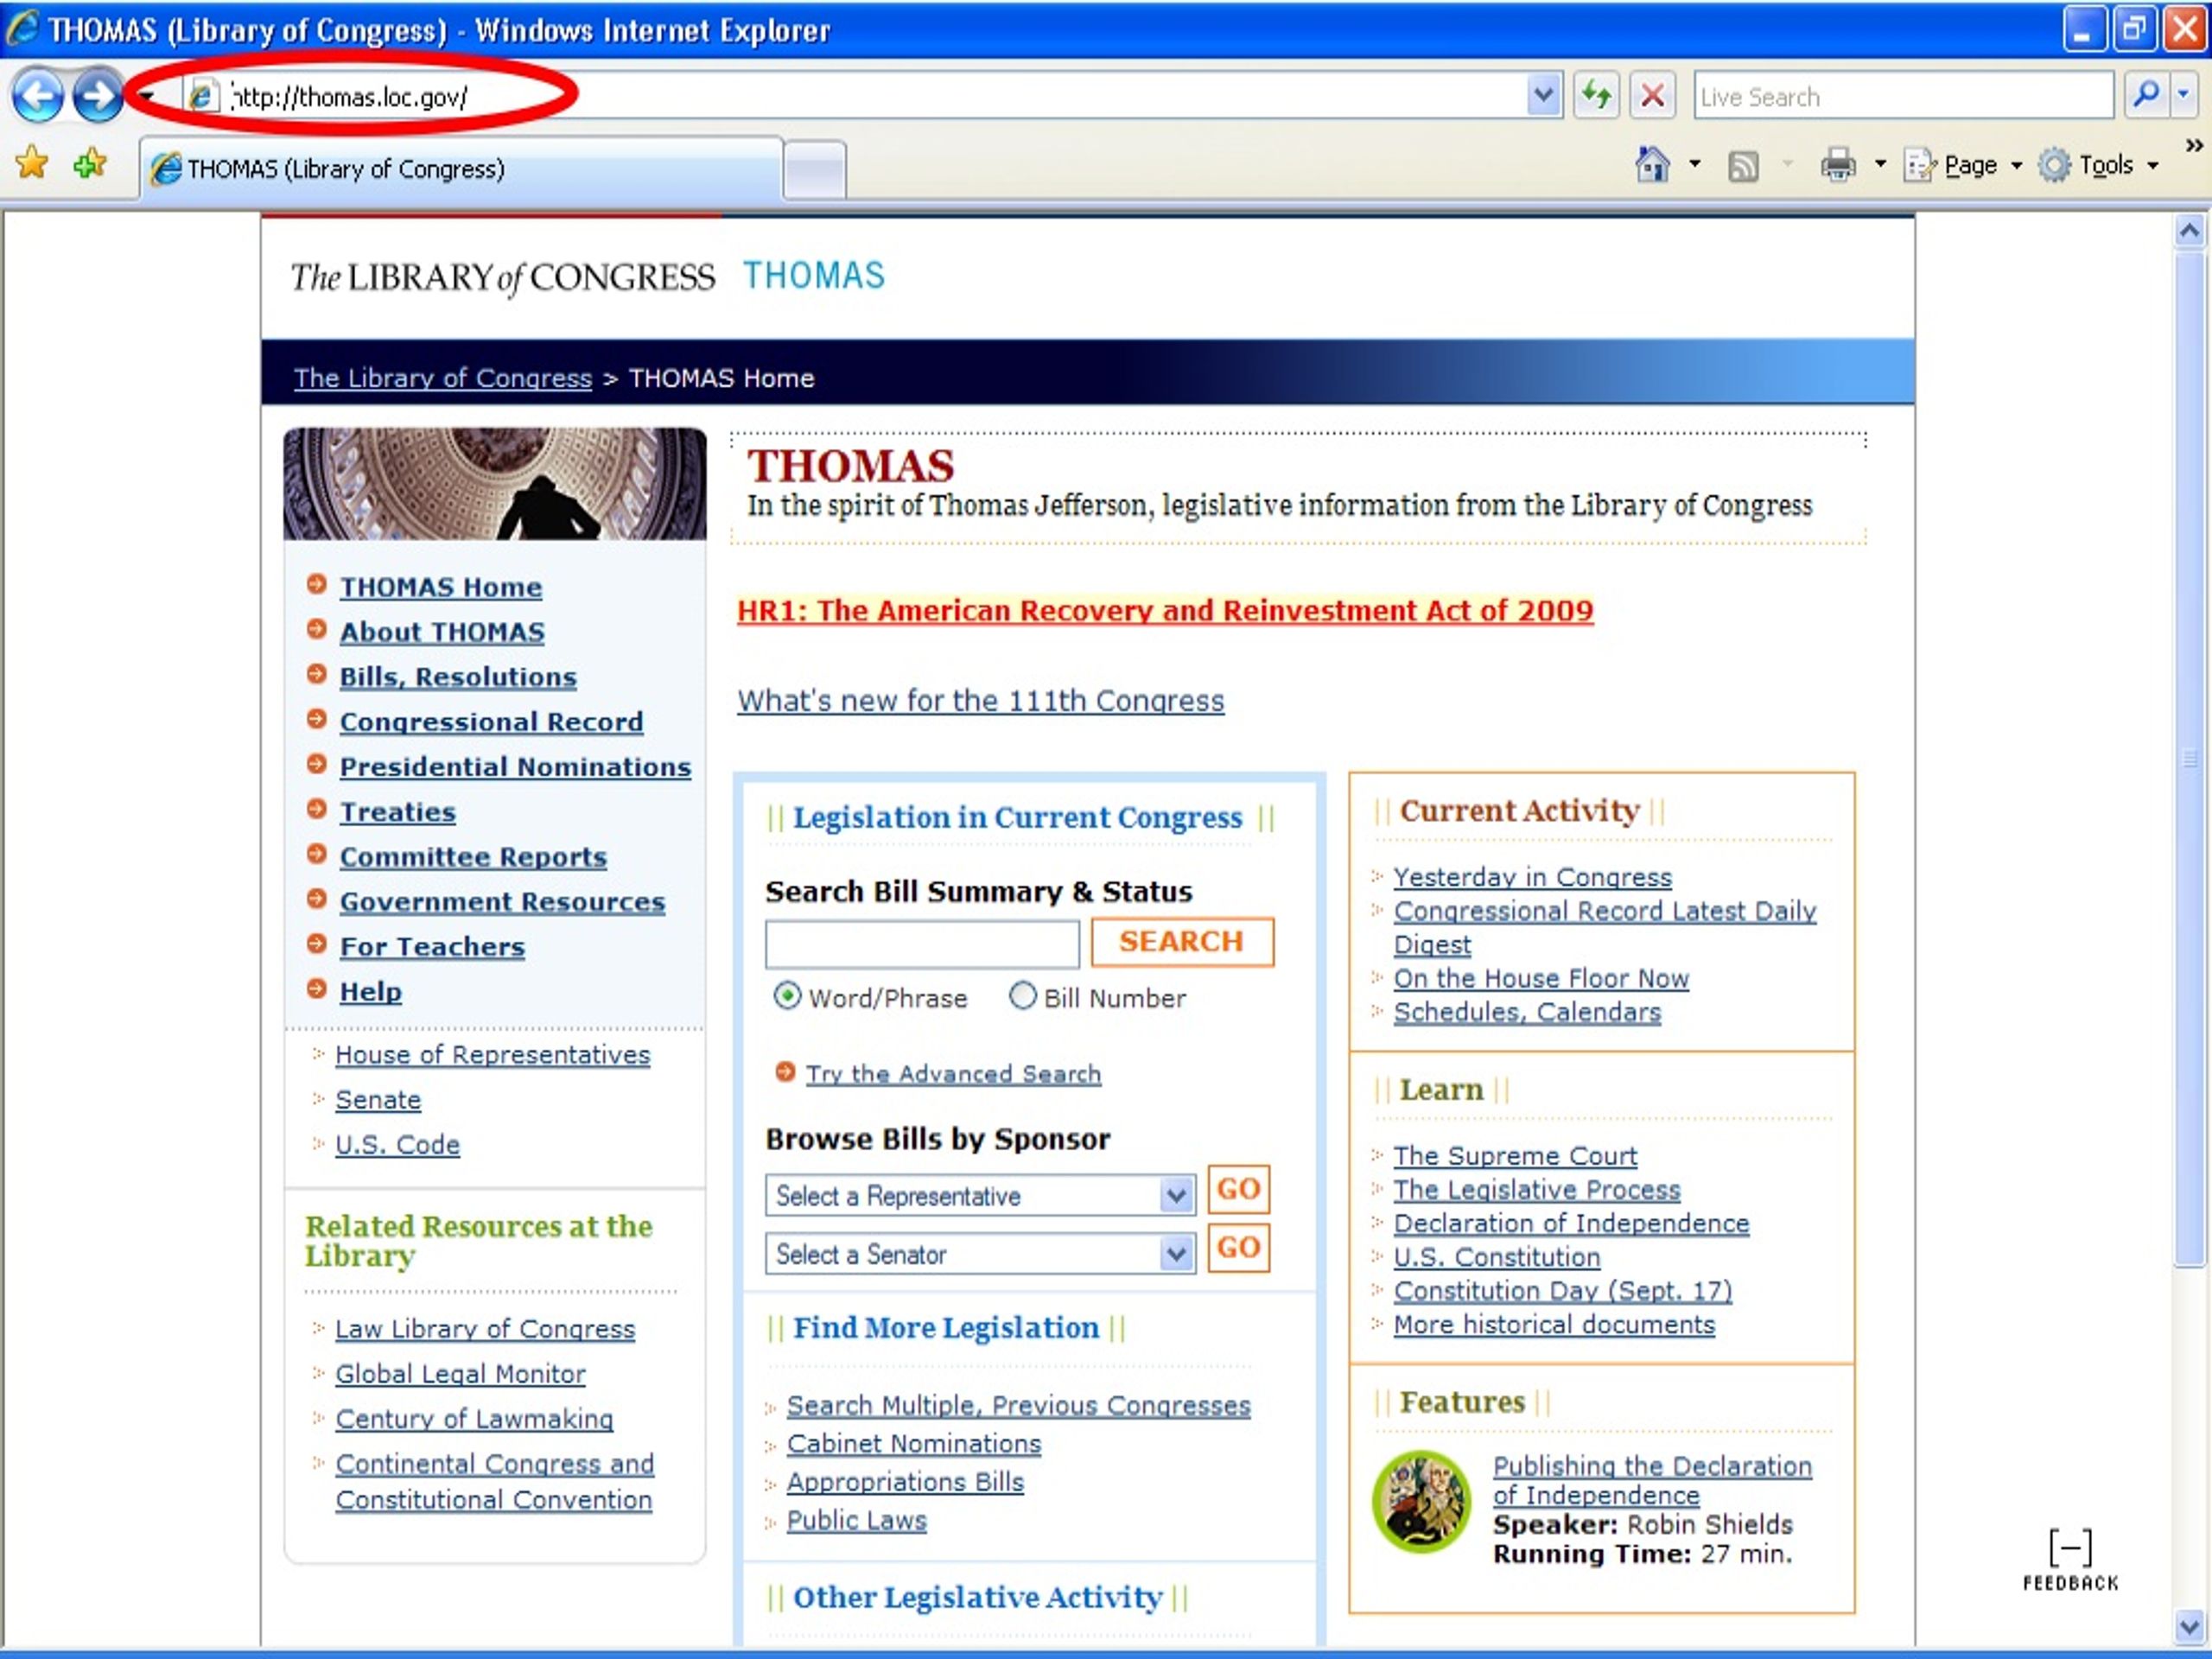This screenshot has height=1659, width=2212.
Task: Click the Tools gear icon
Action: coord(2054,165)
